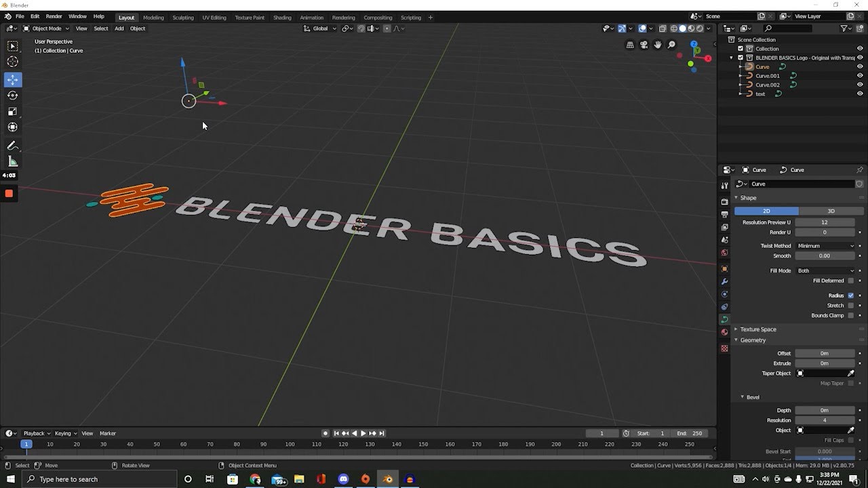Select the Scale tool

[12, 111]
